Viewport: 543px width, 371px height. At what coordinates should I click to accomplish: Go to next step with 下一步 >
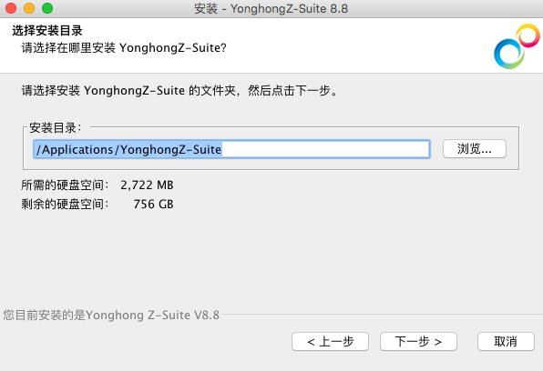pos(418,342)
